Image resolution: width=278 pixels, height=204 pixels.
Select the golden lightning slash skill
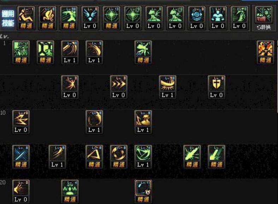21,122
